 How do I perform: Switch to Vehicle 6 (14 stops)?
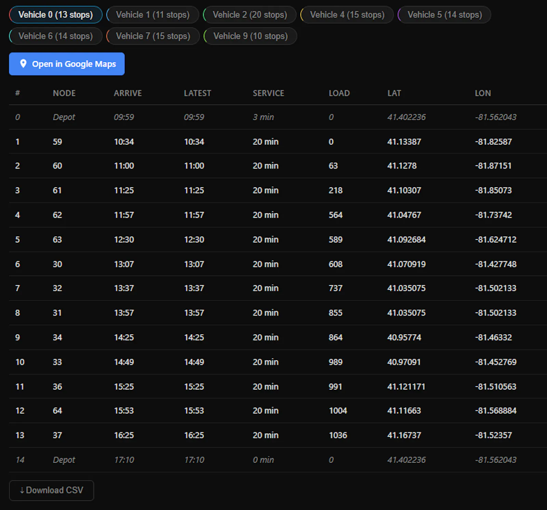pos(55,36)
